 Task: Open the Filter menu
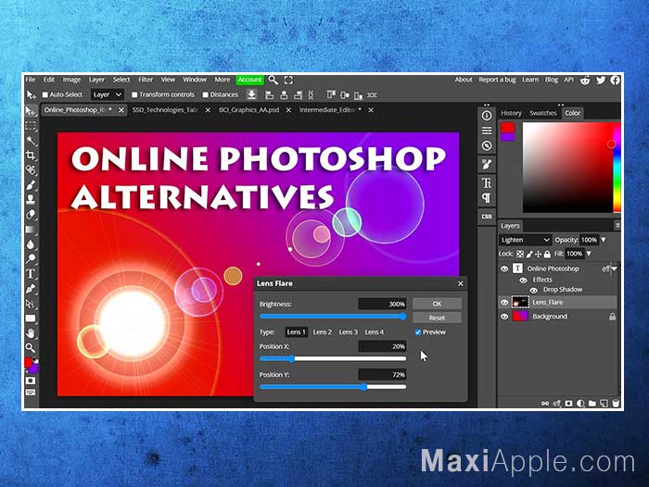pos(146,80)
